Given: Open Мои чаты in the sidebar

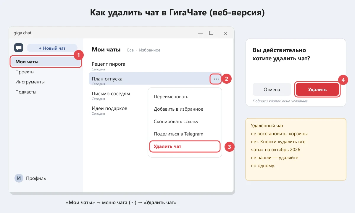Looking at the screenshot, I should pos(46,62).
